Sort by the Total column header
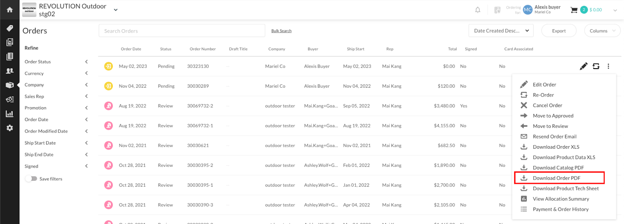Image resolution: width=624 pixels, height=224 pixels. point(452,49)
